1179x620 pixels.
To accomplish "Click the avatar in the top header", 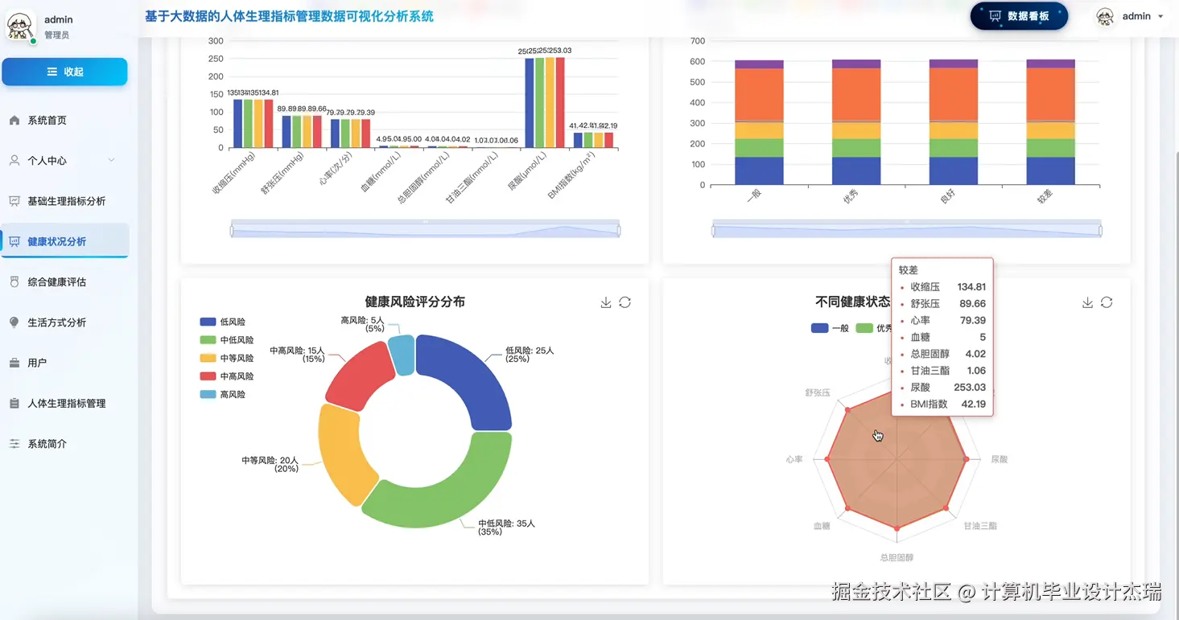I will (x=1106, y=17).
